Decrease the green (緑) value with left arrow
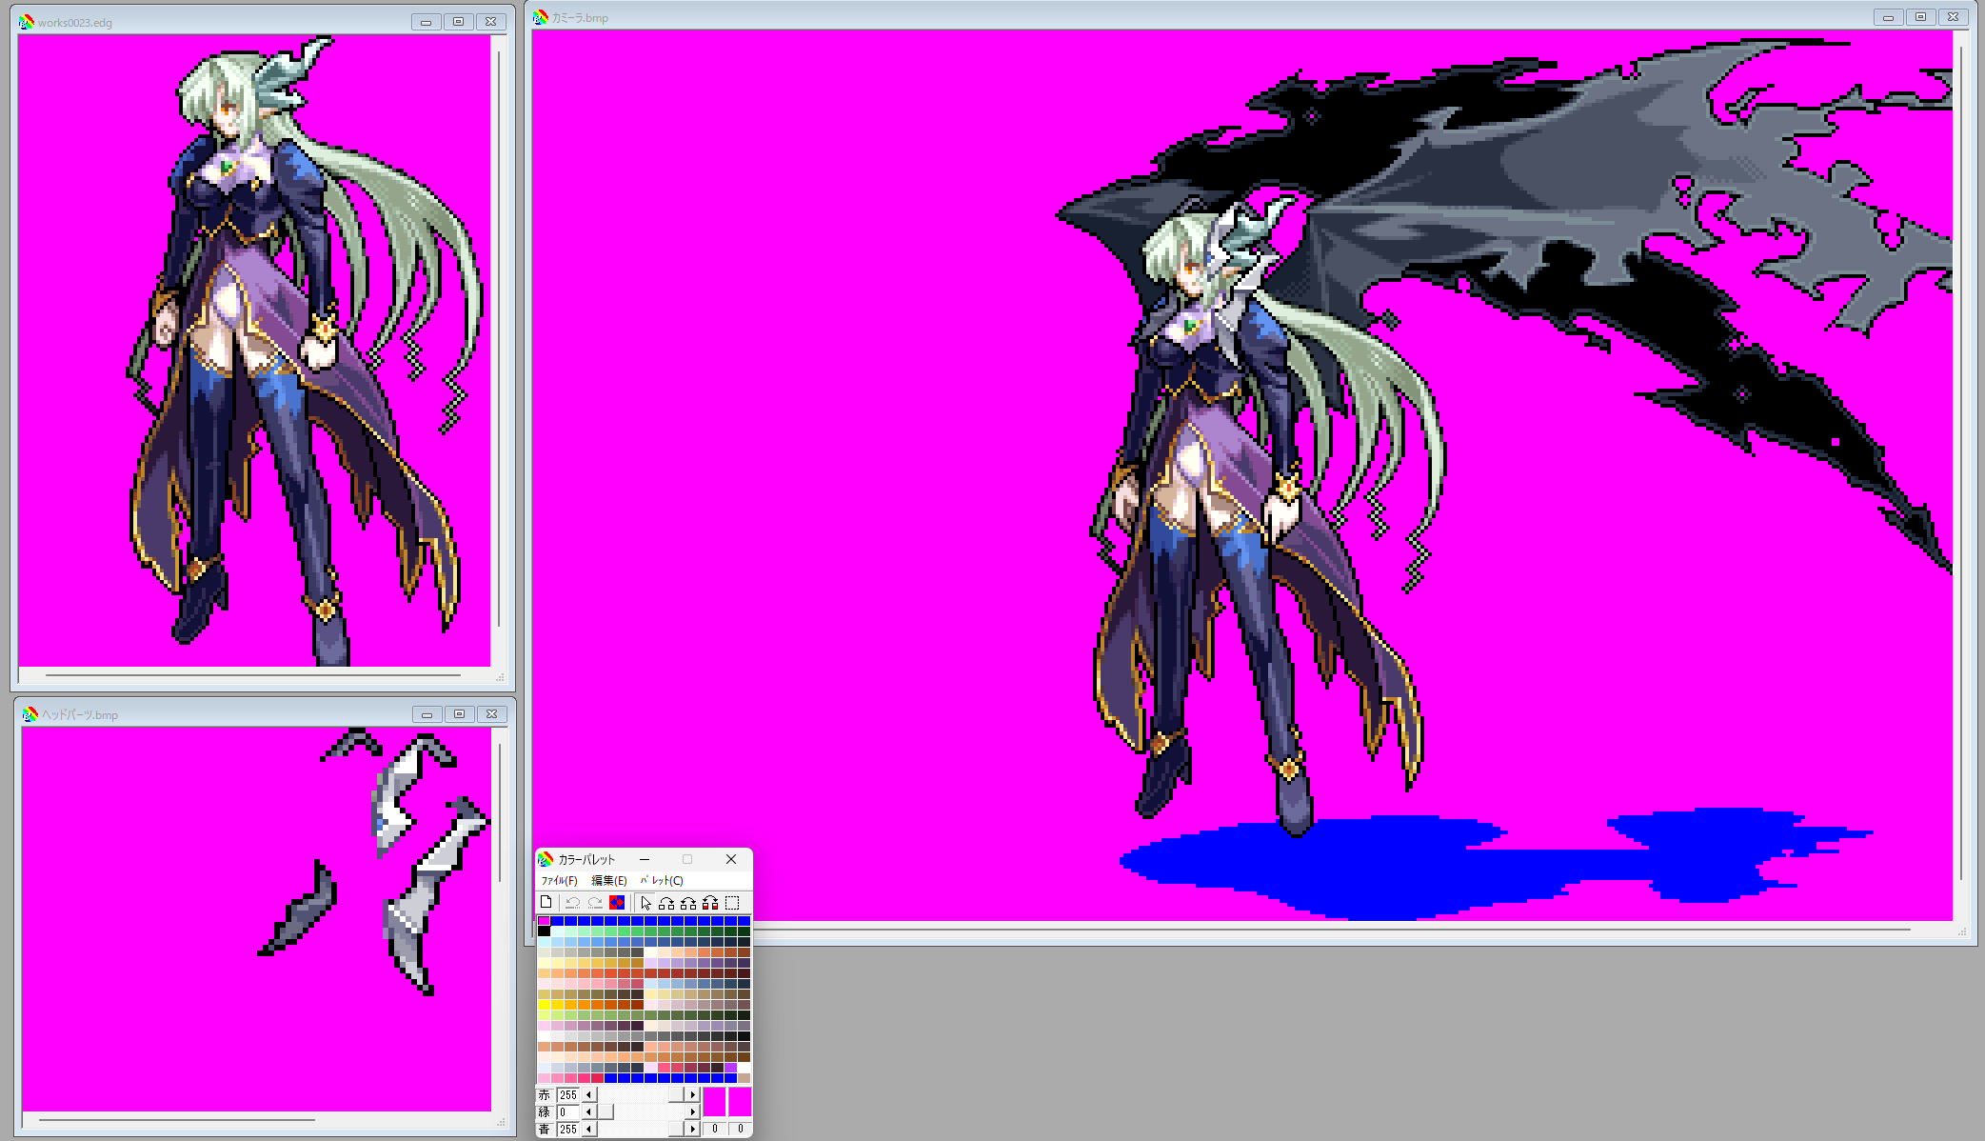The image size is (1985, 1141). click(589, 1111)
